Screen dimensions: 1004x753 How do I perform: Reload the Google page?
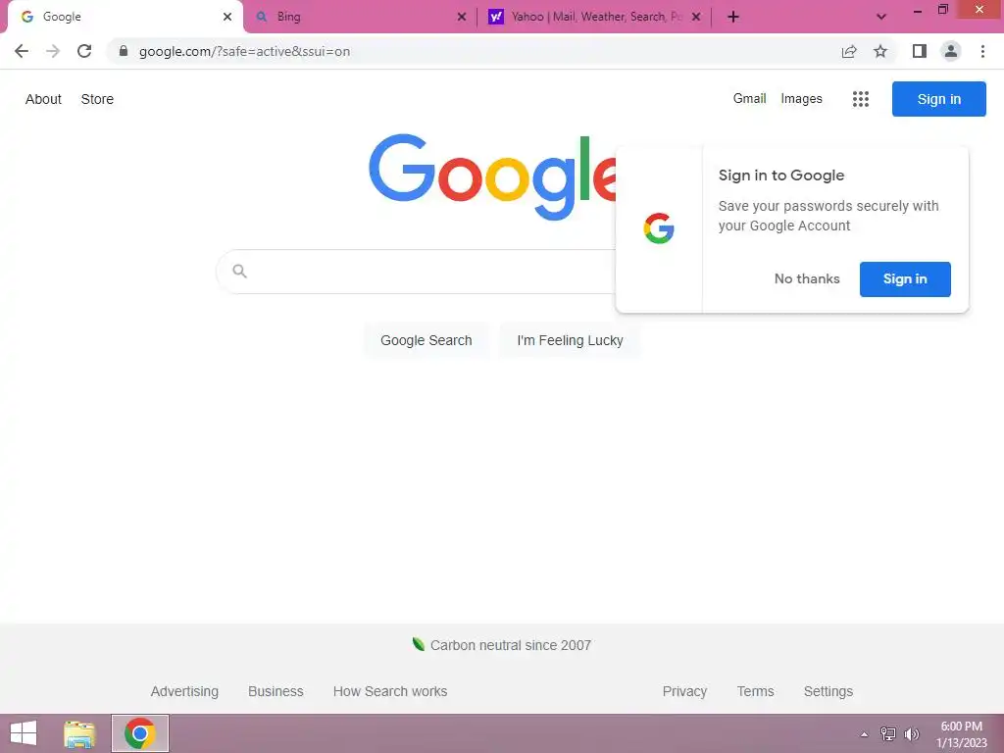tap(84, 51)
